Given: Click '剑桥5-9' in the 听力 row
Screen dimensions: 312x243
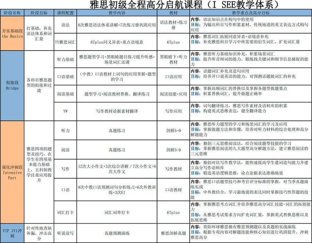Looking at the screenshot, I should point(173,130).
